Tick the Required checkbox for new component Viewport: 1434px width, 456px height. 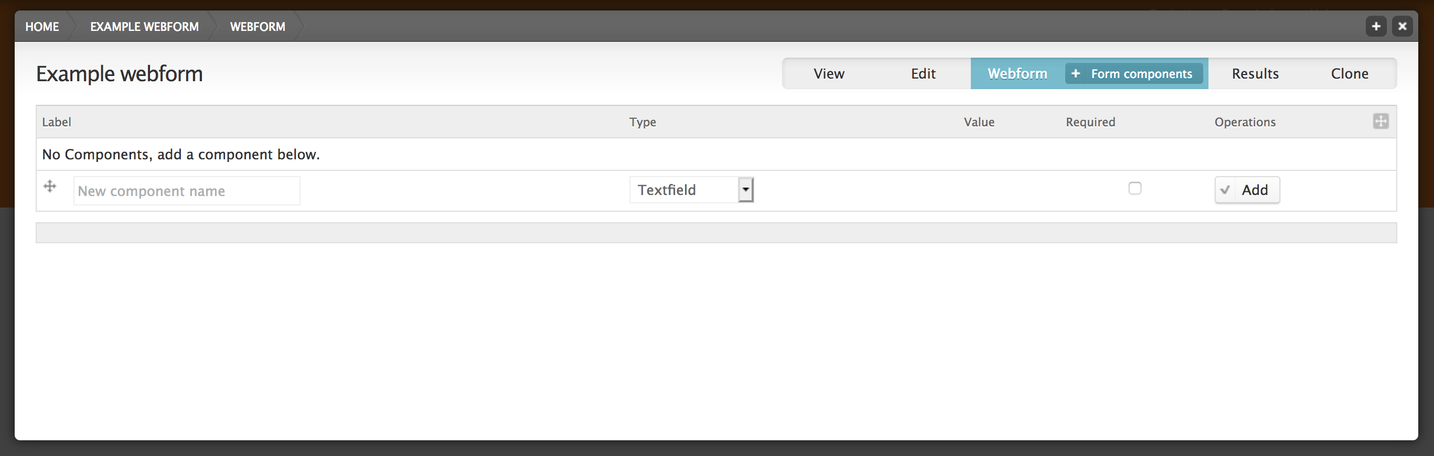tap(1135, 189)
